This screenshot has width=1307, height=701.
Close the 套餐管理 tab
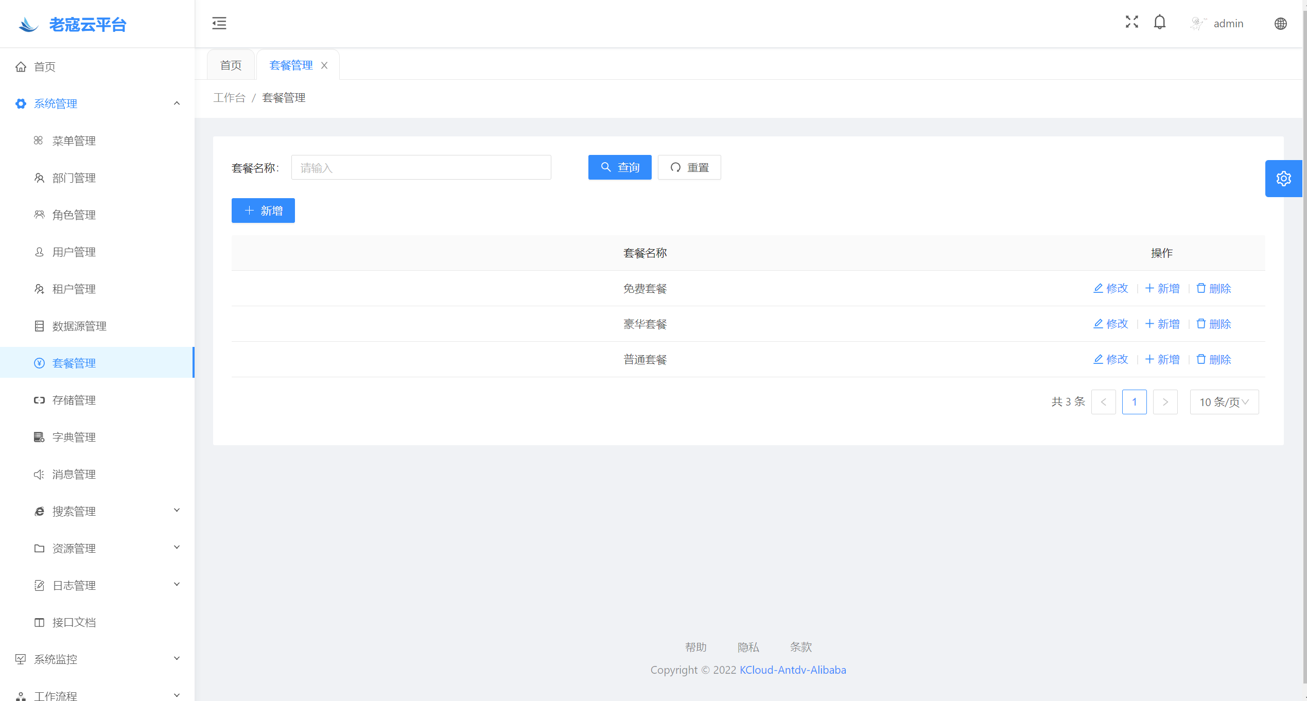pos(324,65)
